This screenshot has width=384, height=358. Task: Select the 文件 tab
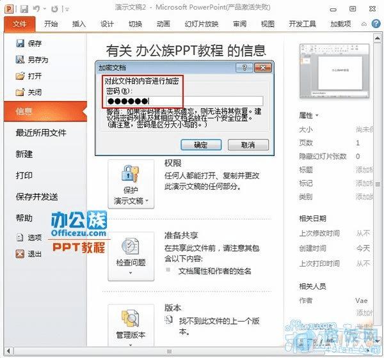point(20,24)
